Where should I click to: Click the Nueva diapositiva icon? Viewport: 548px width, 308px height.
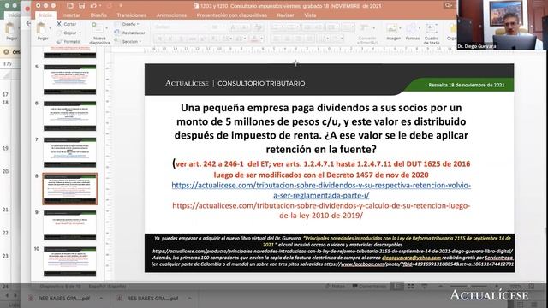(x=97, y=28)
